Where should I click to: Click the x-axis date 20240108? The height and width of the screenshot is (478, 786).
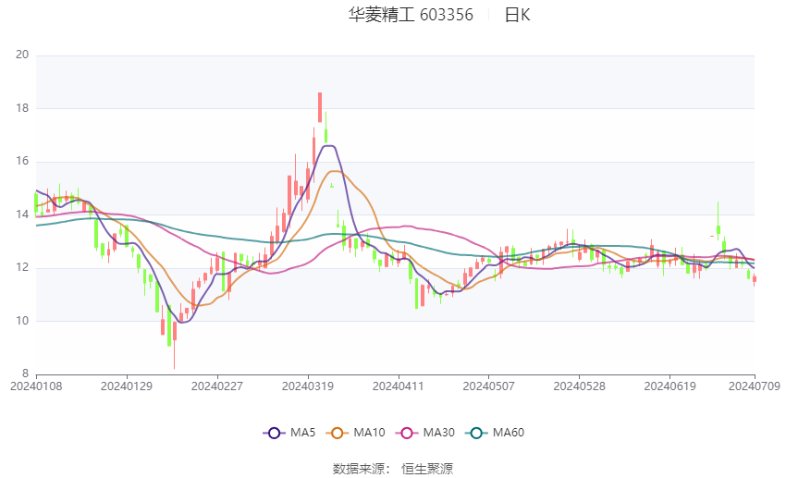36,386
